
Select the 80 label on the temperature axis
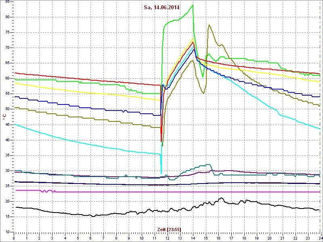point(8,17)
